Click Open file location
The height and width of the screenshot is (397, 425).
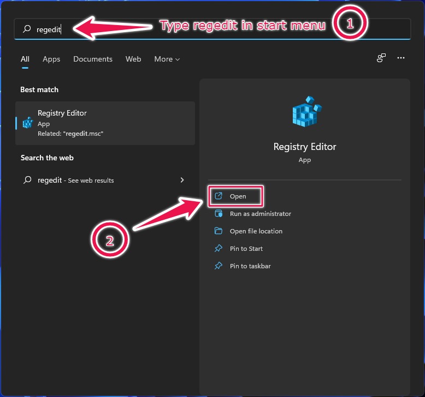[x=256, y=231]
